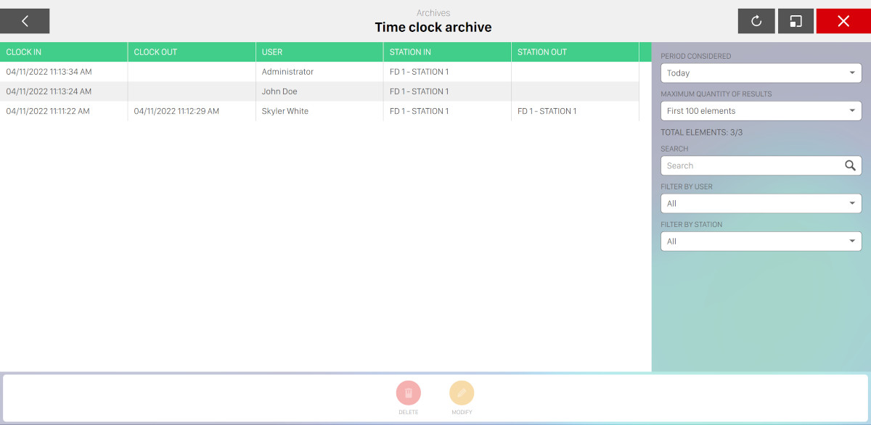This screenshot has width=871, height=425.
Task: Close the Time clock archive window
Action: (843, 21)
